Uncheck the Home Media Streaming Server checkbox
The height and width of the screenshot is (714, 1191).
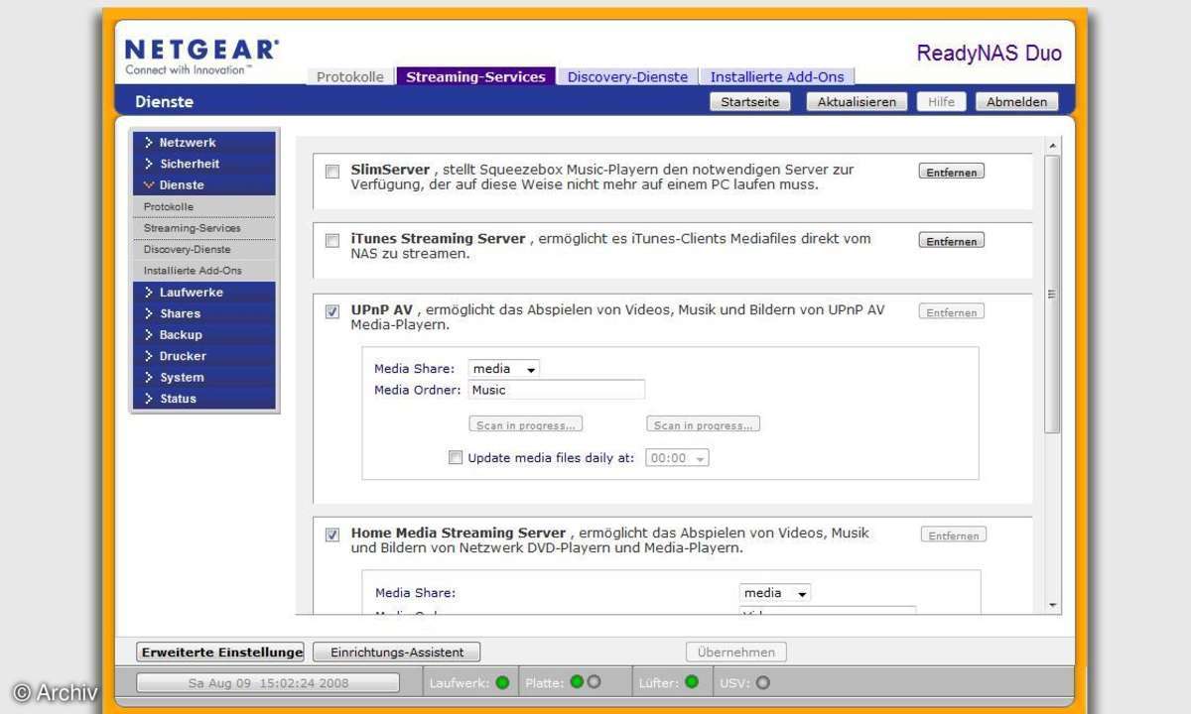(332, 535)
